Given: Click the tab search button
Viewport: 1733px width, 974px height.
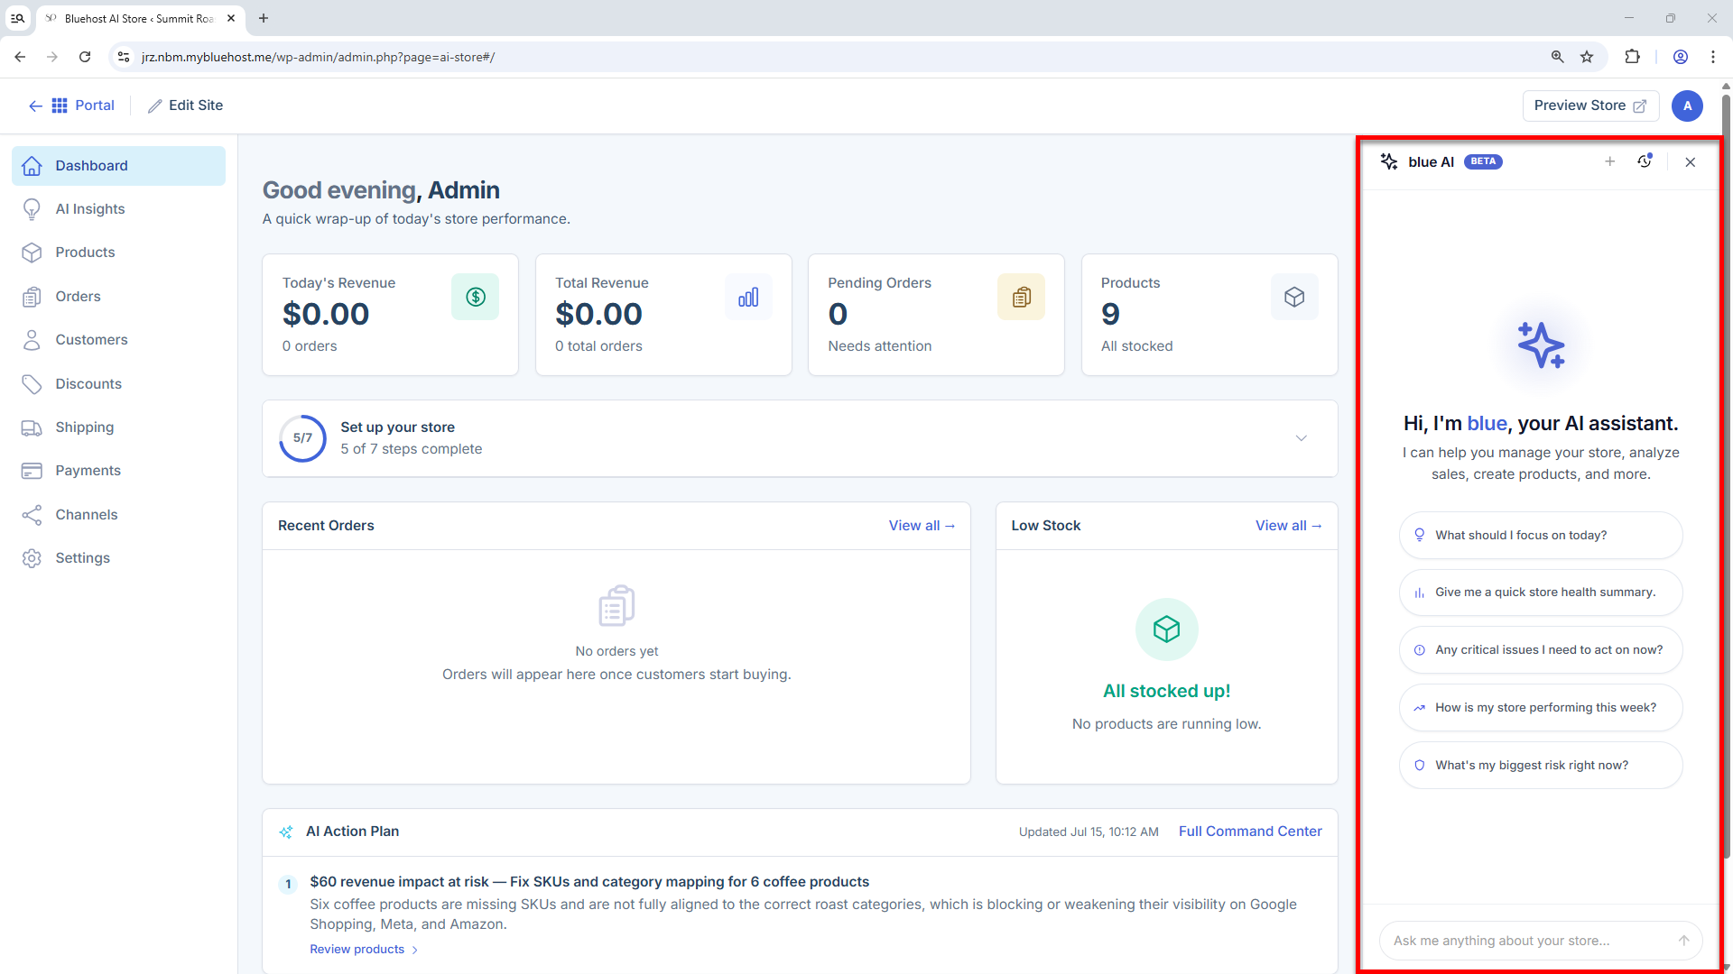Looking at the screenshot, I should click(17, 18).
